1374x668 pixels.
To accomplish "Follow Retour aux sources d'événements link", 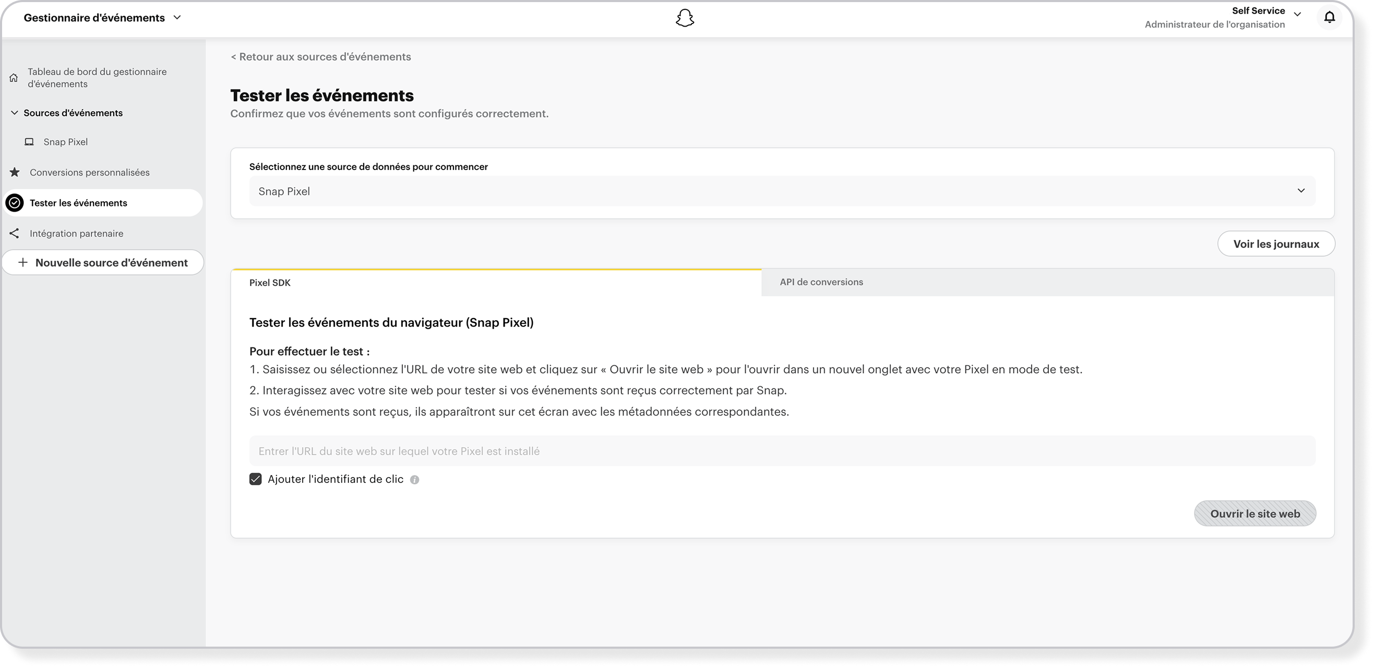I will pyautogui.click(x=320, y=56).
